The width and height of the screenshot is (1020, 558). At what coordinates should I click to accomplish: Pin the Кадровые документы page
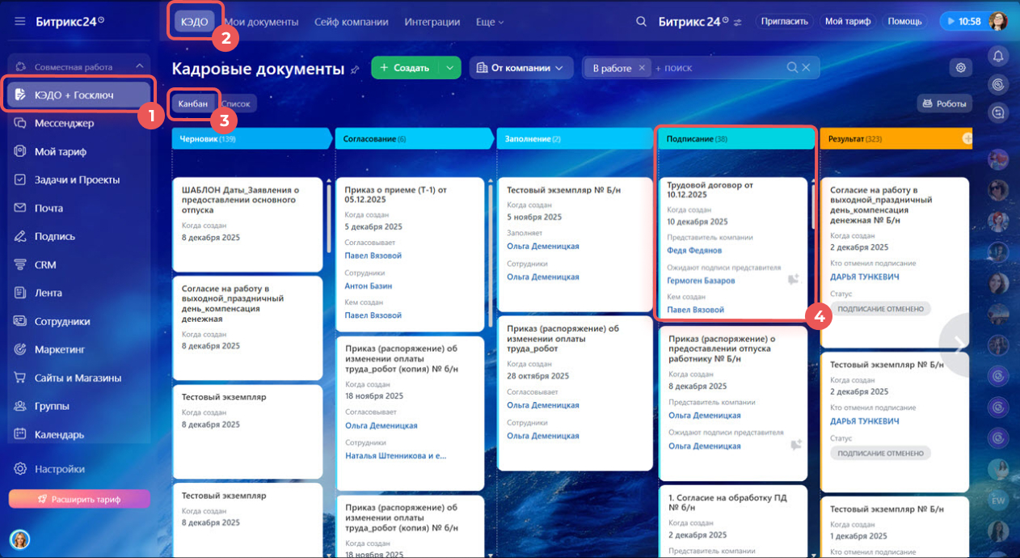[x=355, y=70]
